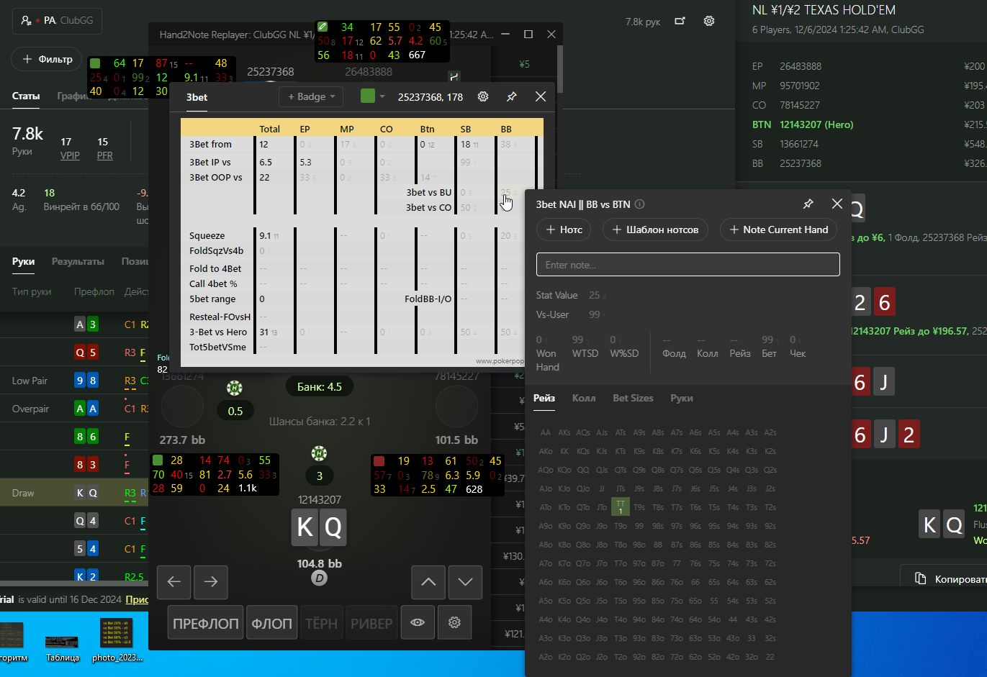Image resolution: width=987 pixels, height=677 pixels.
Task: Go to next hand with down chevron
Action: [x=465, y=581]
